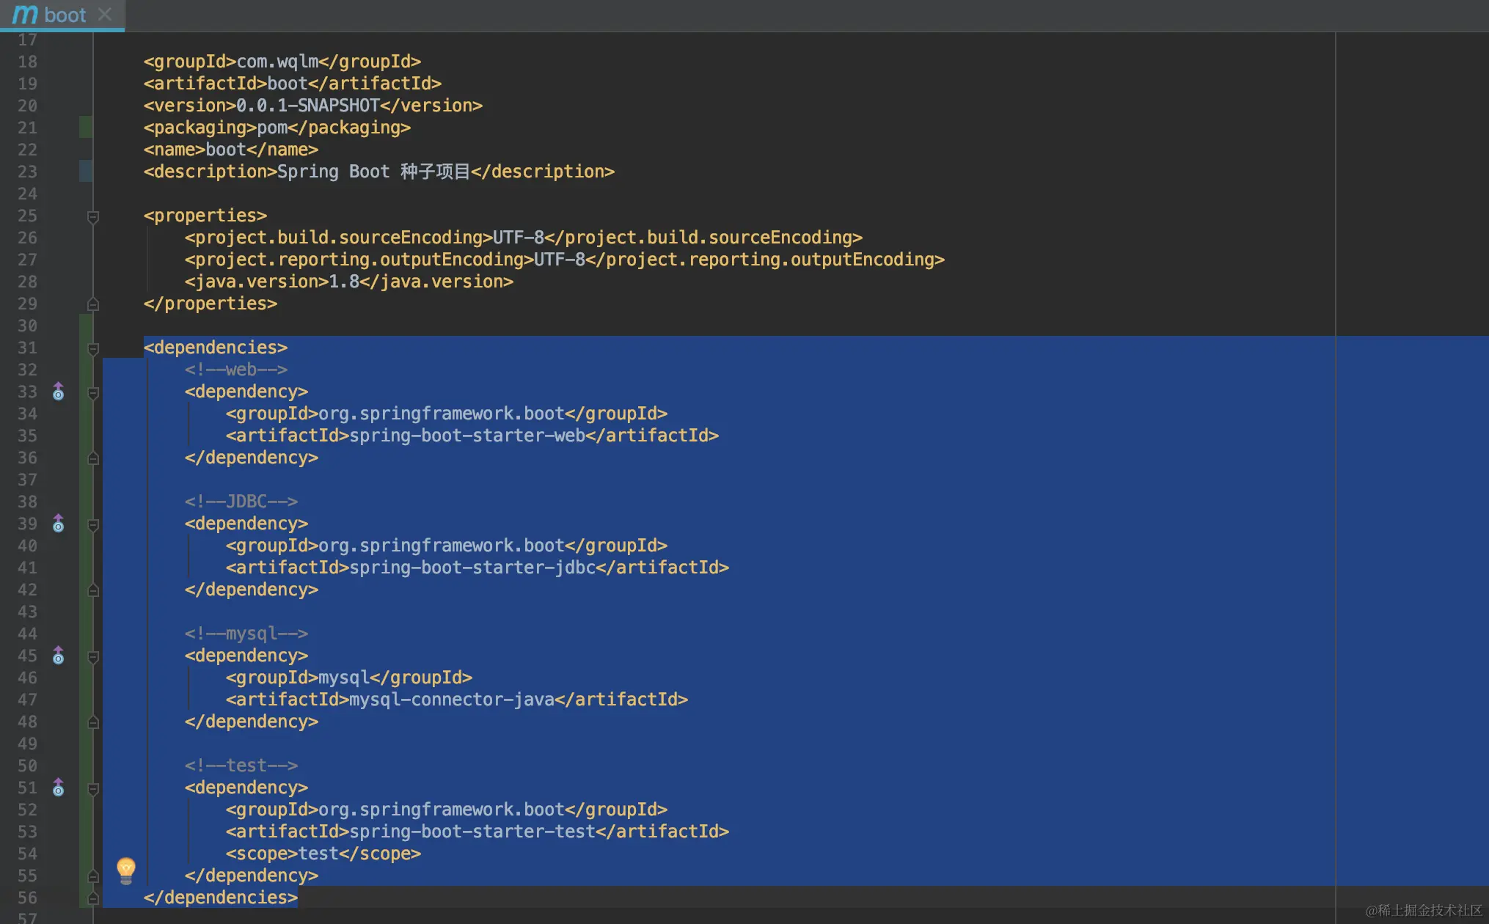Collapse the properties fold end at line 29
Image resolution: width=1489 pixels, height=924 pixels.
click(x=93, y=304)
